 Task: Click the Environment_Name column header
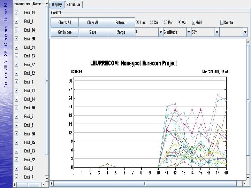point(28,3)
